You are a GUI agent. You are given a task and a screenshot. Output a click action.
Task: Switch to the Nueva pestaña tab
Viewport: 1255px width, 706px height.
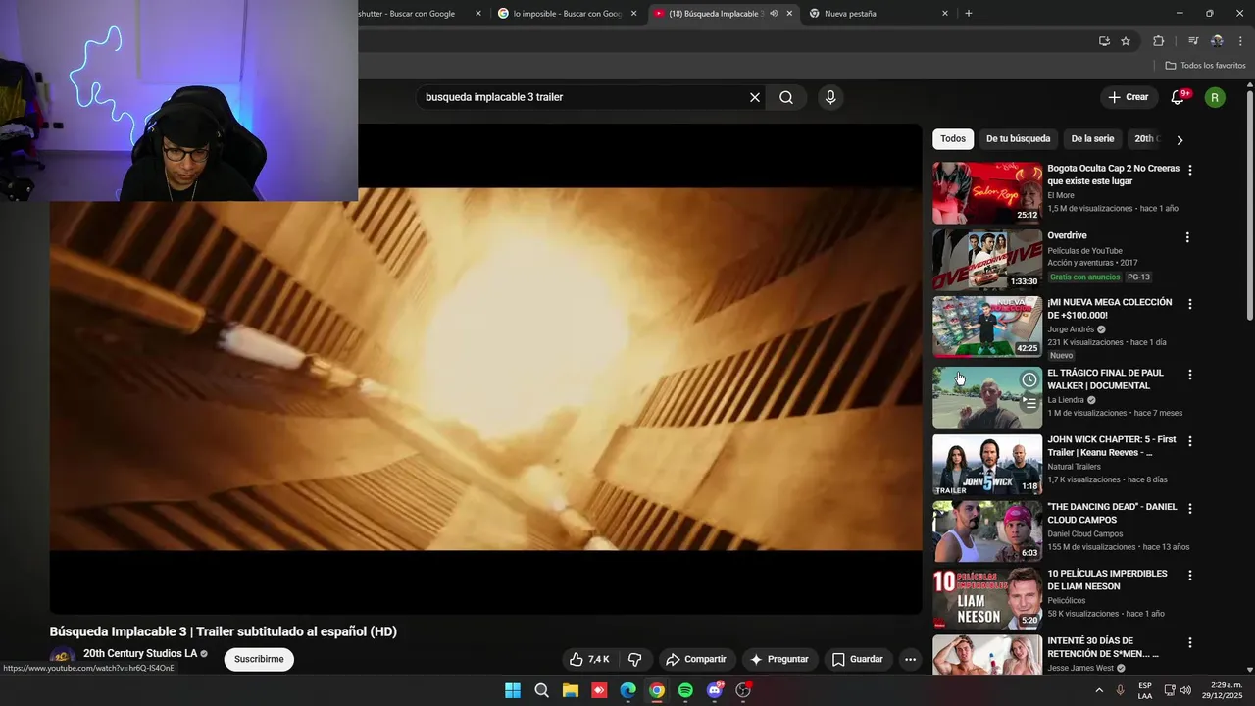[x=878, y=14]
